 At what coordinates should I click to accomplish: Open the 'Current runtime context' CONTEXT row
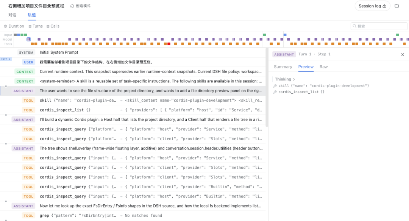pyautogui.click(x=133, y=71)
